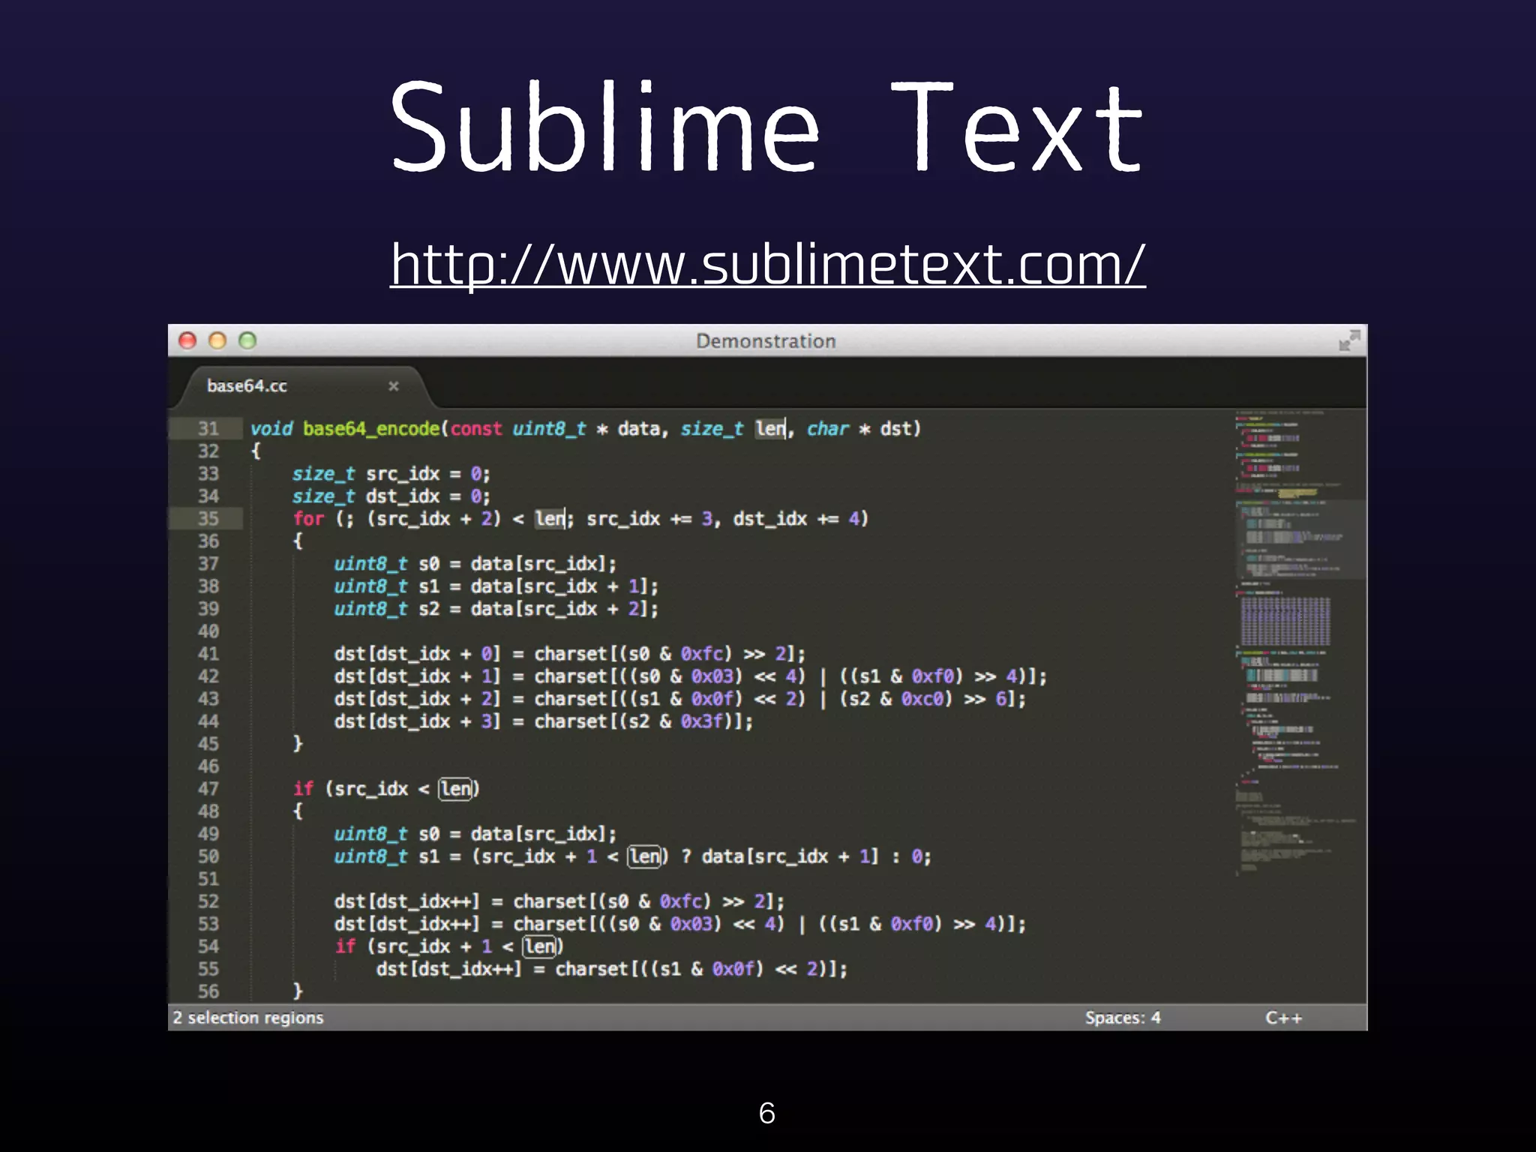The height and width of the screenshot is (1152, 1536).
Task: Click '0xf0' on line 42
Action: pyautogui.click(x=933, y=676)
